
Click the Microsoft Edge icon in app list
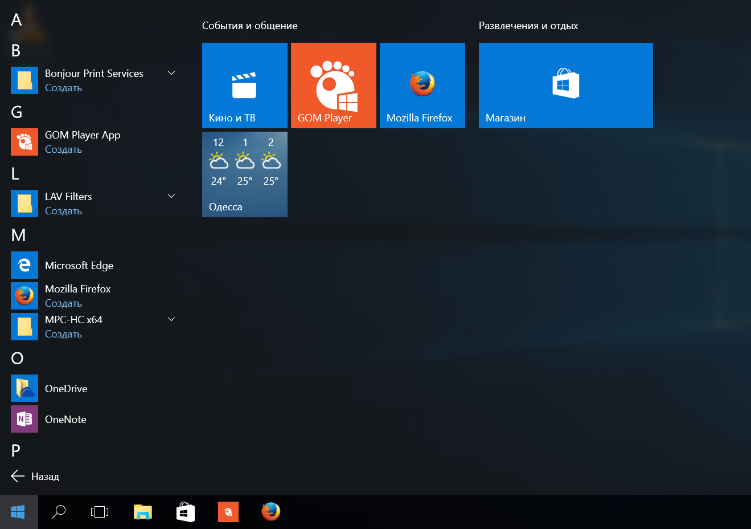click(24, 265)
